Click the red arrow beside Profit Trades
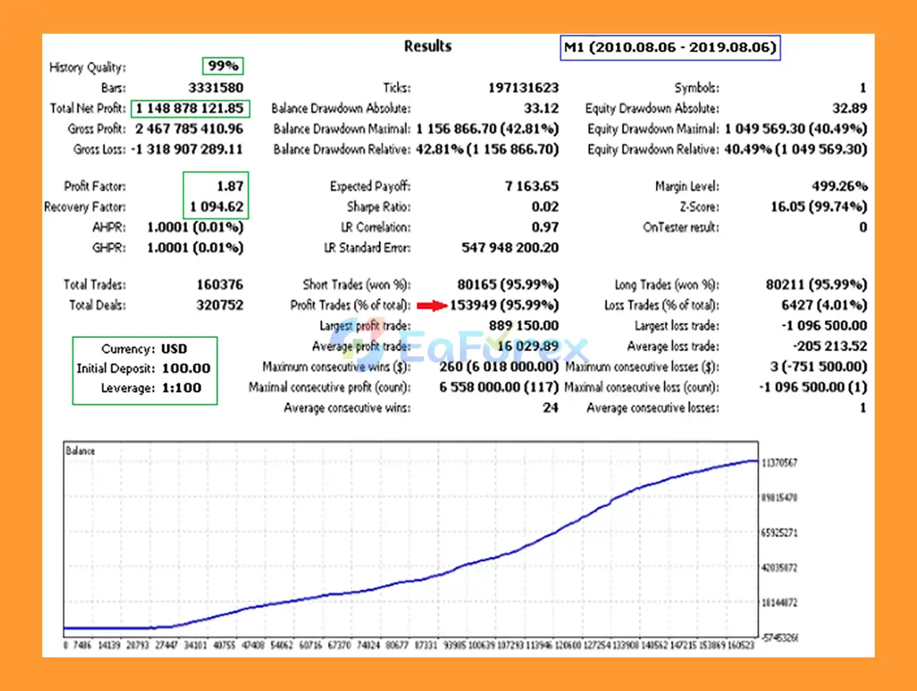The width and height of the screenshot is (917, 691). pos(432,306)
